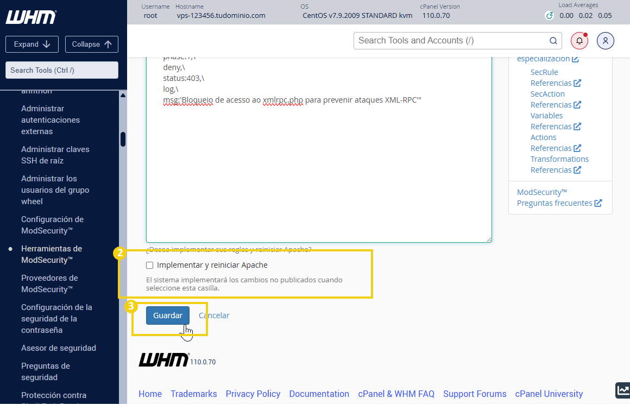630x404 pixels.
Task: Open Administrar autenticaciones externas
Action: (x=51, y=120)
